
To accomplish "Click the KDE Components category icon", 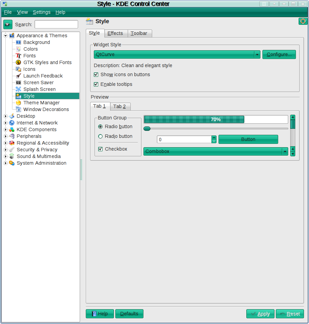I will pyautogui.click(x=12, y=129).
